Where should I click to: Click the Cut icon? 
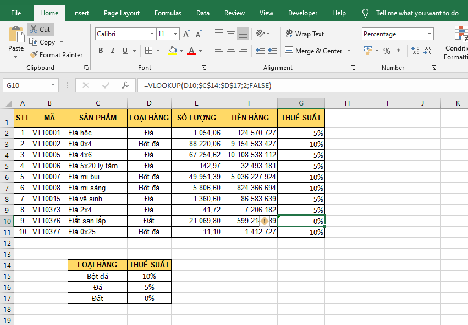coord(34,30)
